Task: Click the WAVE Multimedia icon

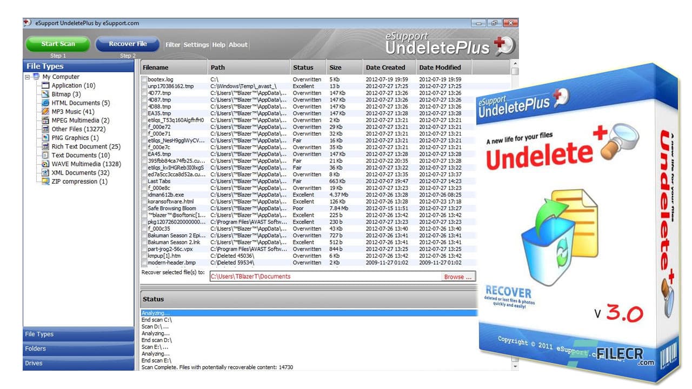Action: coord(46,164)
